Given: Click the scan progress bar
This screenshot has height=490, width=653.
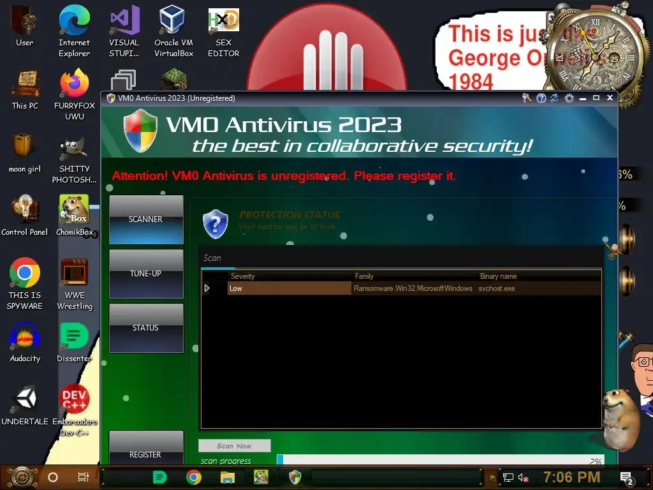Looking at the screenshot, I should (441, 460).
